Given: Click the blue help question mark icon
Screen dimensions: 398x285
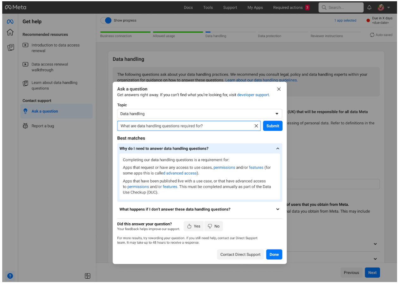Looking at the screenshot, I should point(10,276).
